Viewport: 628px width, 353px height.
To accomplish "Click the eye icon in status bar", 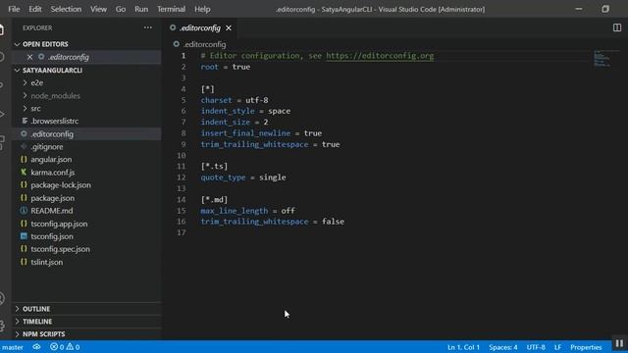I will tap(36, 347).
